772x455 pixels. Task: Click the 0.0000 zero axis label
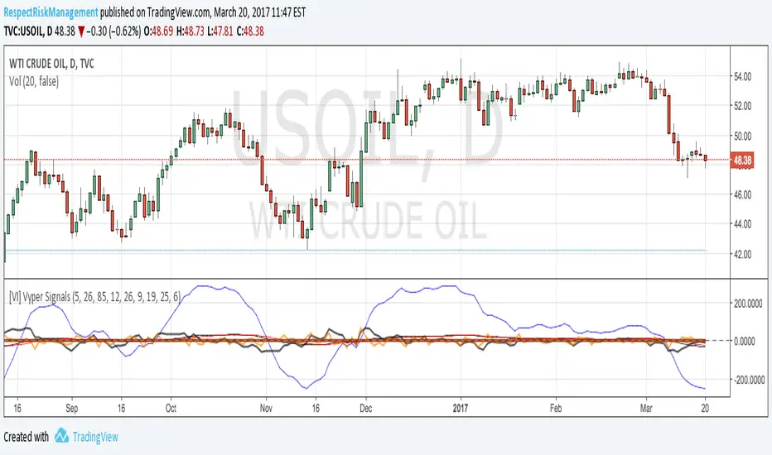(745, 341)
